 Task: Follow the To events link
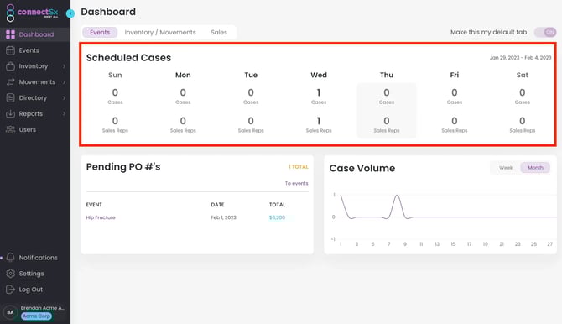point(296,183)
